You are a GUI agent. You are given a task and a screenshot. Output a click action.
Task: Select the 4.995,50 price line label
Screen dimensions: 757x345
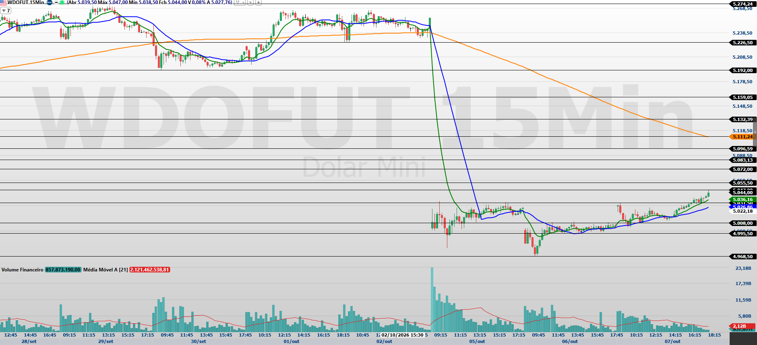click(743, 234)
